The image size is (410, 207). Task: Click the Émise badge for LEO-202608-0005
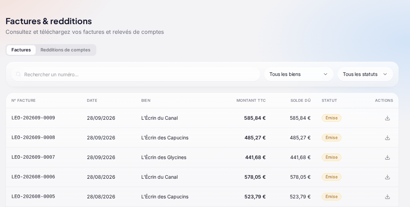[x=331, y=197]
